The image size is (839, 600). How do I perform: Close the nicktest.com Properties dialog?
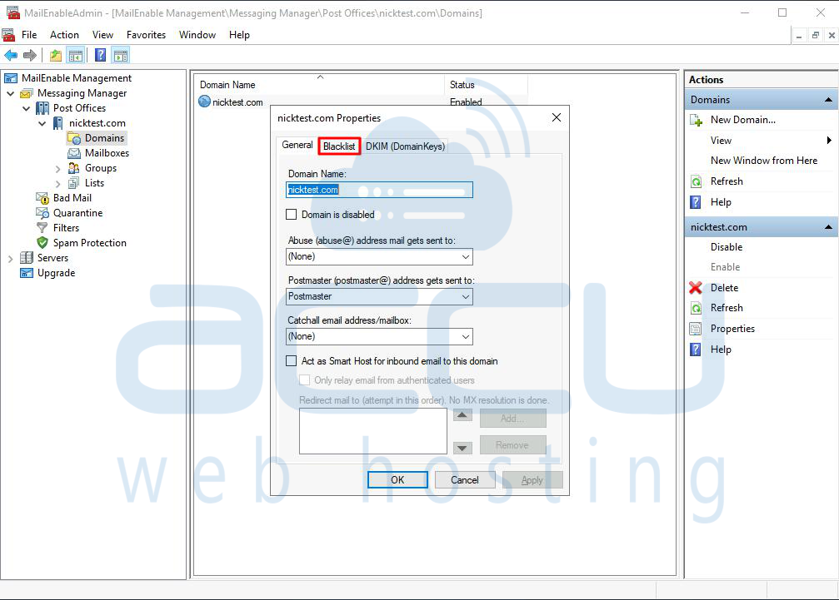[557, 117]
